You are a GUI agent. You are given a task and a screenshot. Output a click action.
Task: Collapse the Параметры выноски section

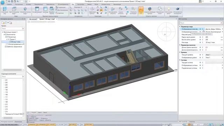point(180,45)
